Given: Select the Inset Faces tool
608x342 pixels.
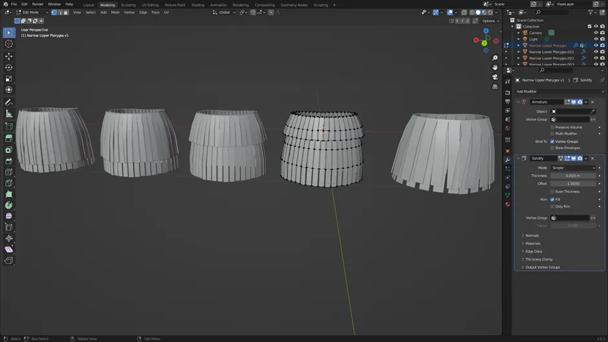Looking at the screenshot, I should (x=8, y=150).
